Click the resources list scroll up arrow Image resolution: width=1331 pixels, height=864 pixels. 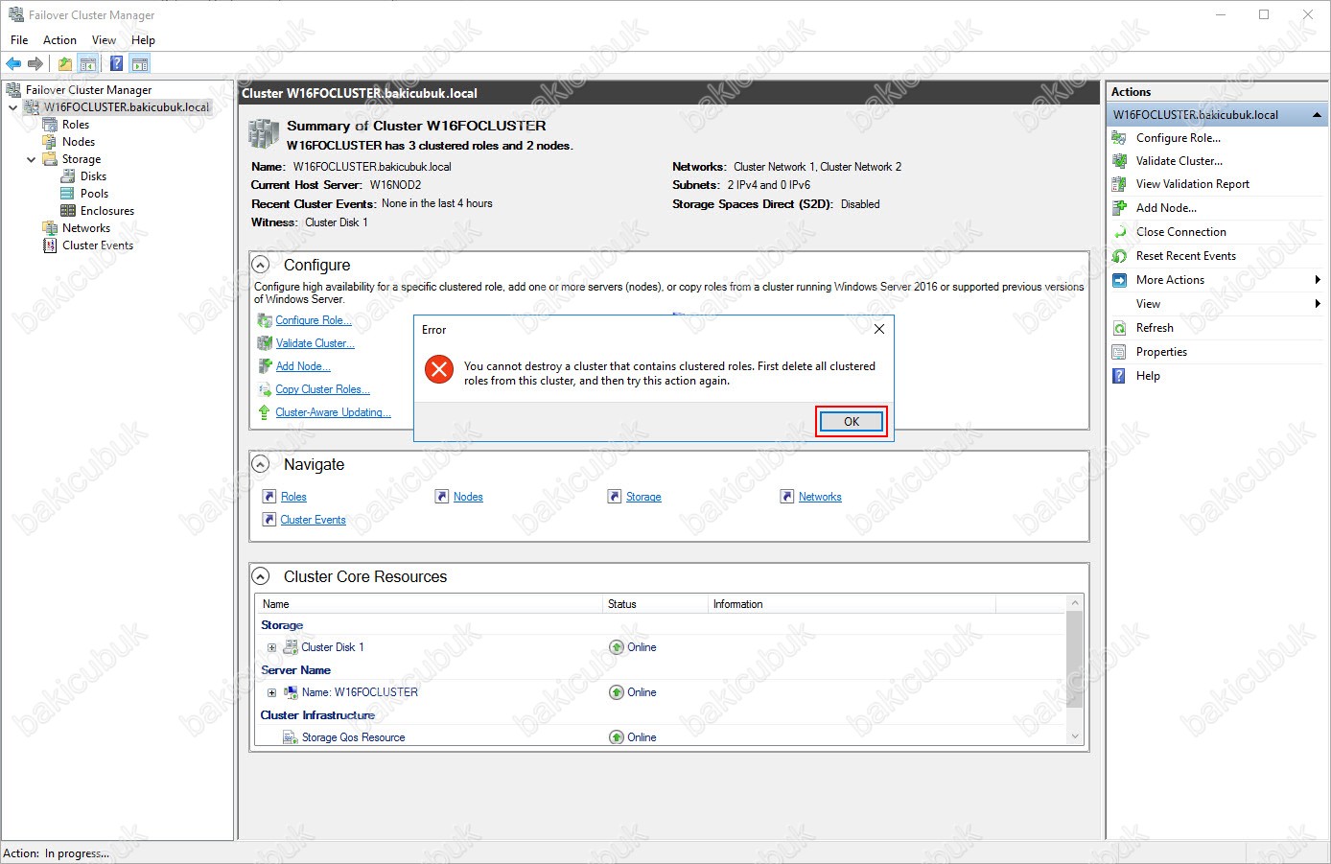tap(1075, 603)
